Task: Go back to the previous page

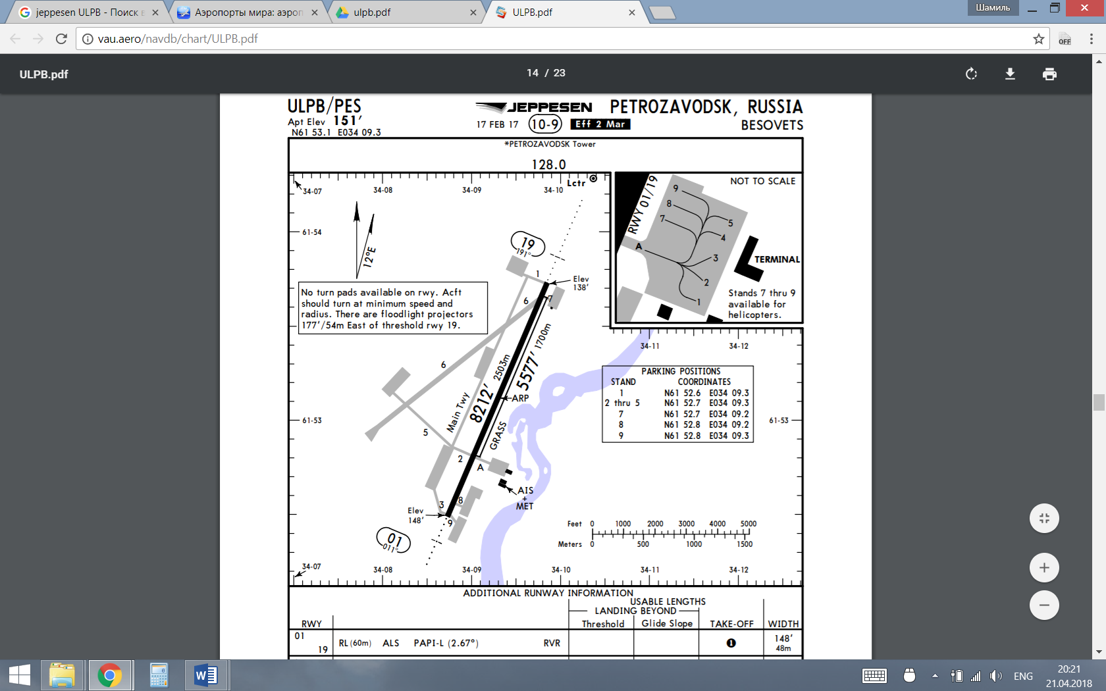Action: (x=16, y=39)
